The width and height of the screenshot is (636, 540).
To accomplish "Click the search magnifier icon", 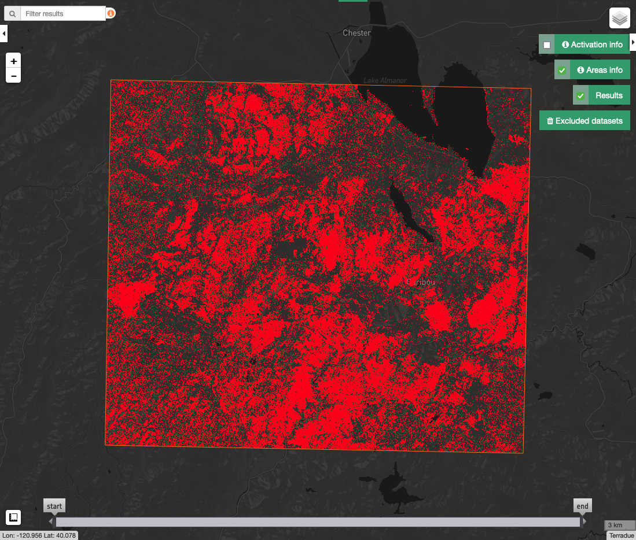I will click(x=13, y=14).
